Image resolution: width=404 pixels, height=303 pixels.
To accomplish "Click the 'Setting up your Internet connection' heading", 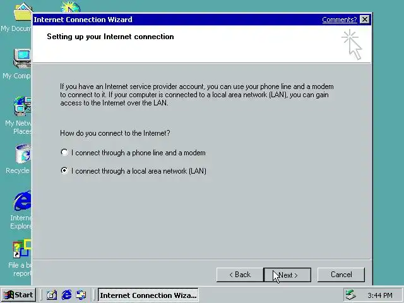I will (110, 37).
